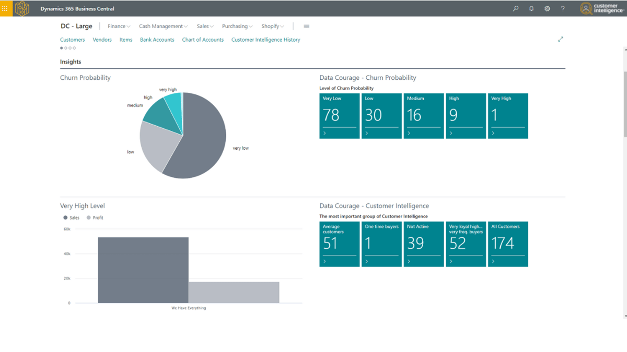Image resolution: width=627 pixels, height=352 pixels.
Task: Open the app launcher waffle icon
Action: pyautogui.click(x=5, y=8)
